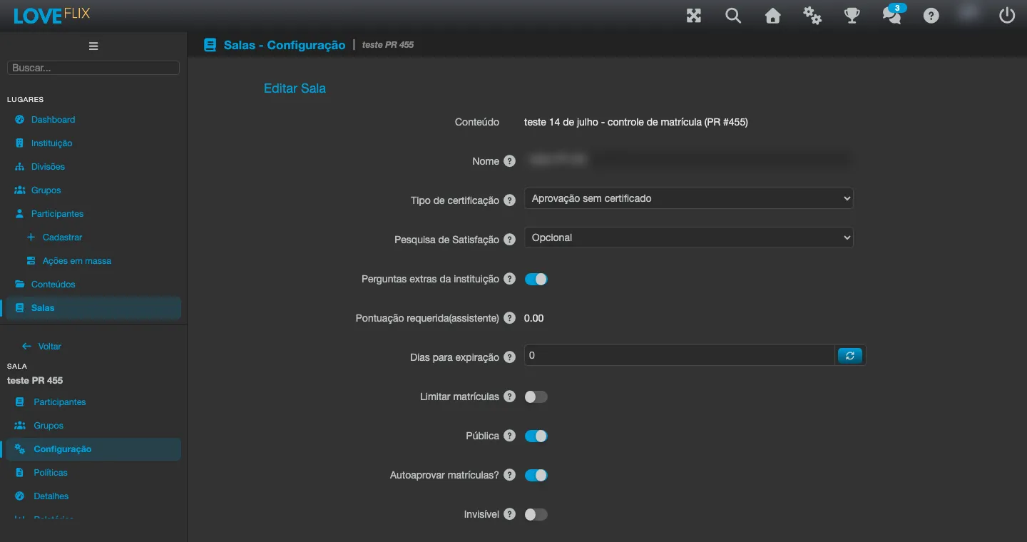The height and width of the screenshot is (542, 1027).
Task: Show help tooltip for Nome field
Action: coord(509,161)
